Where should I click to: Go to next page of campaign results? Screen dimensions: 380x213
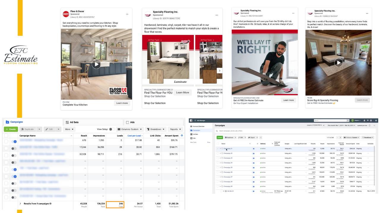(x=340, y=138)
